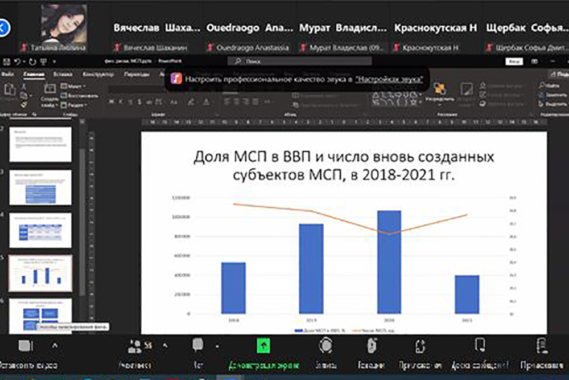Open the Раздел section dropdown

click(74, 105)
